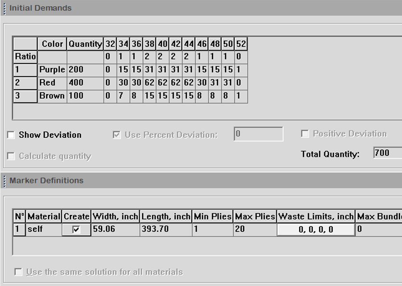Enable the Show Deviation checkbox

tap(11, 135)
